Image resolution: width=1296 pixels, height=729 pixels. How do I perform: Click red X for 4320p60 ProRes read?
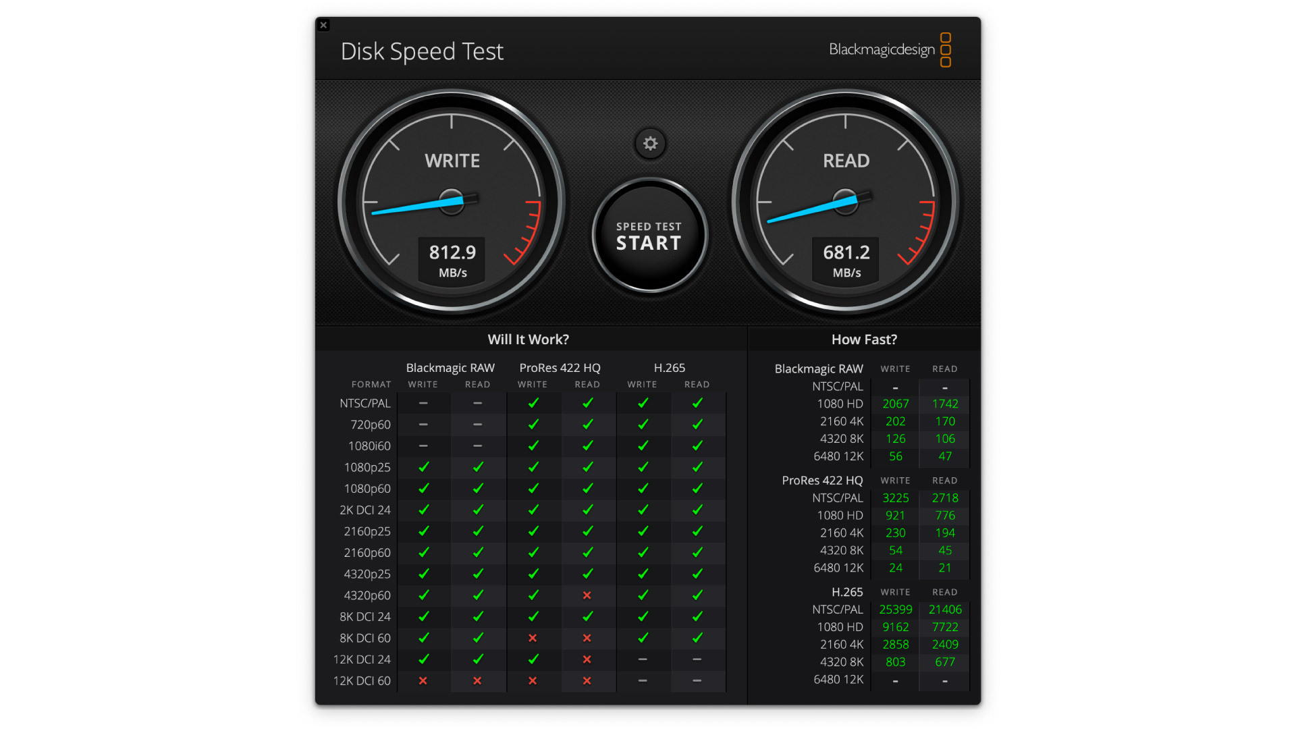(587, 595)
